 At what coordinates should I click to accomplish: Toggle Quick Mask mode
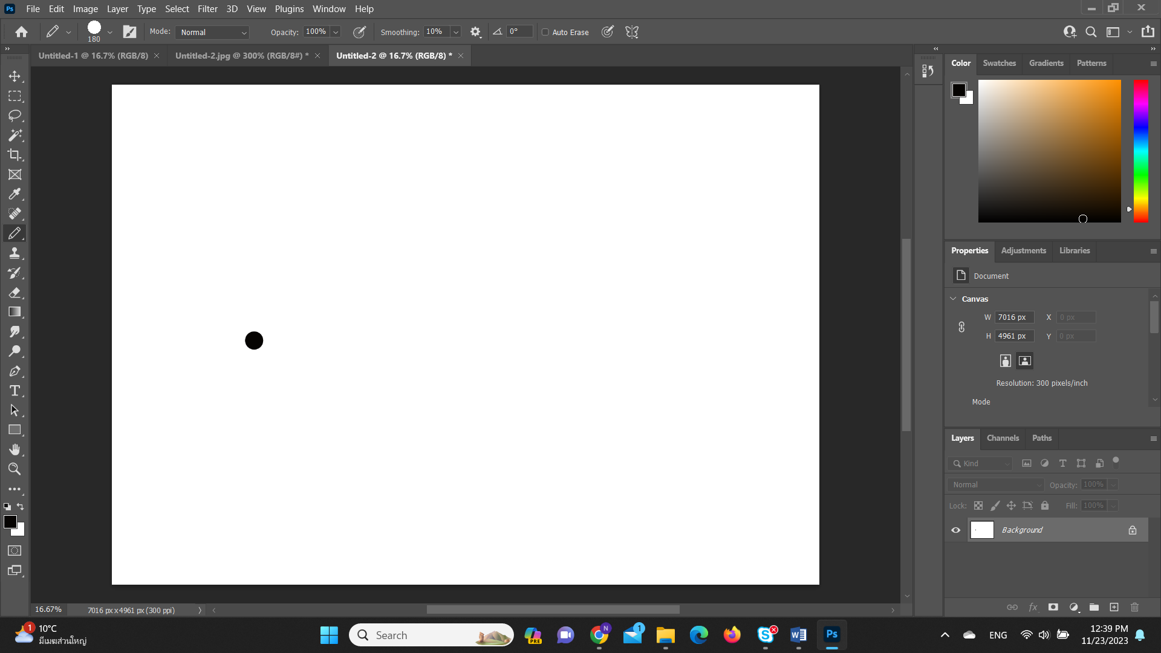(15, 551)
